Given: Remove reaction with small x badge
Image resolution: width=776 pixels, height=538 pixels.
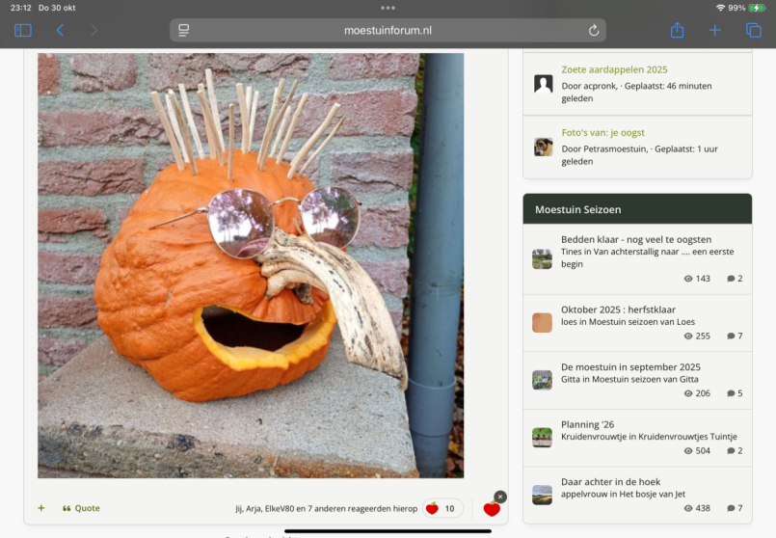Looking at the screenshot, I should [500, 497].
